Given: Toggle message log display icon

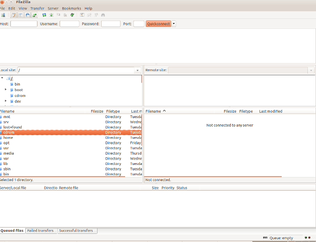Looking at the screenshot, I should (14, 15).
